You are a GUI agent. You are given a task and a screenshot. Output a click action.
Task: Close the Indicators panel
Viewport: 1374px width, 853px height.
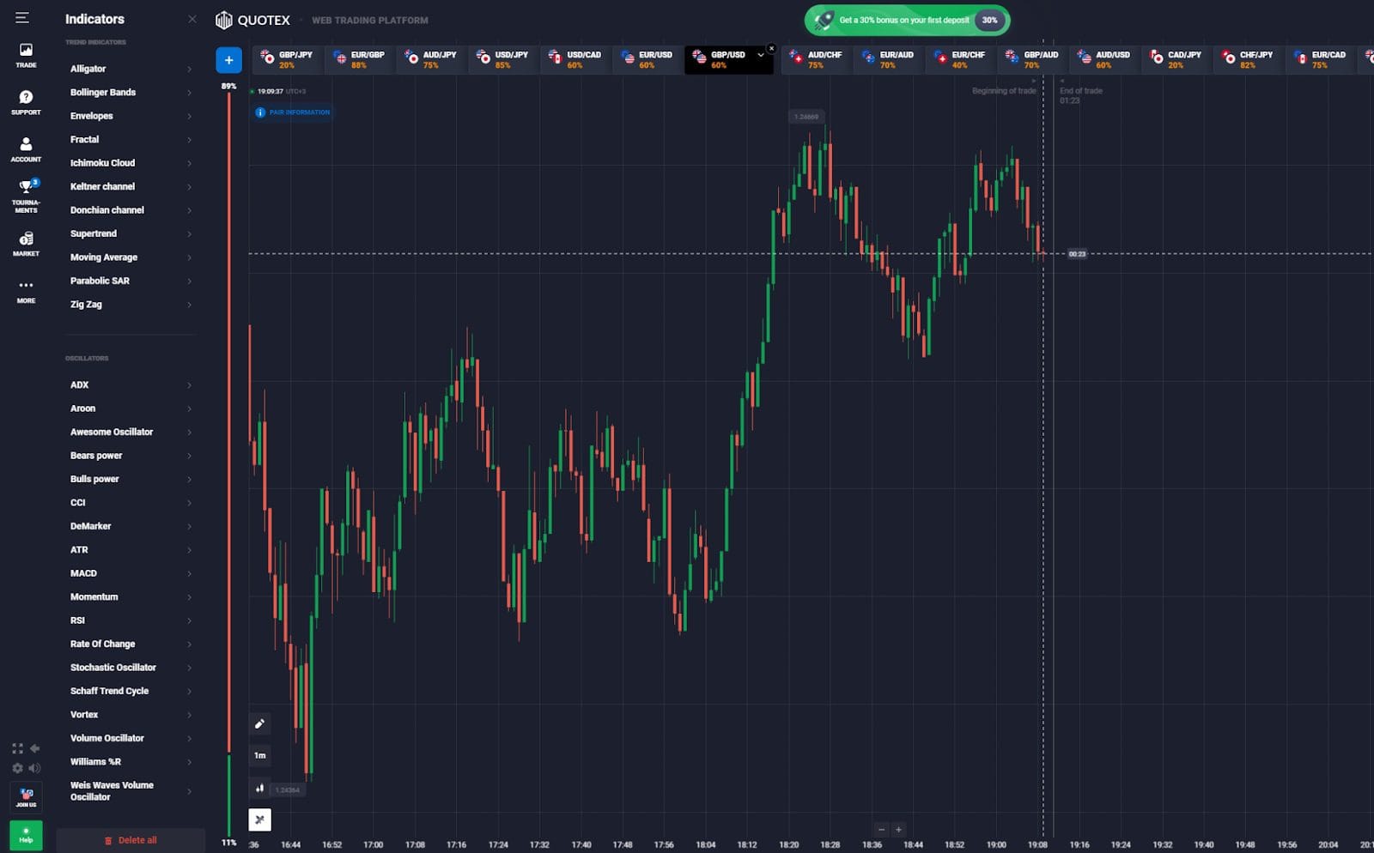coord(192,19)
